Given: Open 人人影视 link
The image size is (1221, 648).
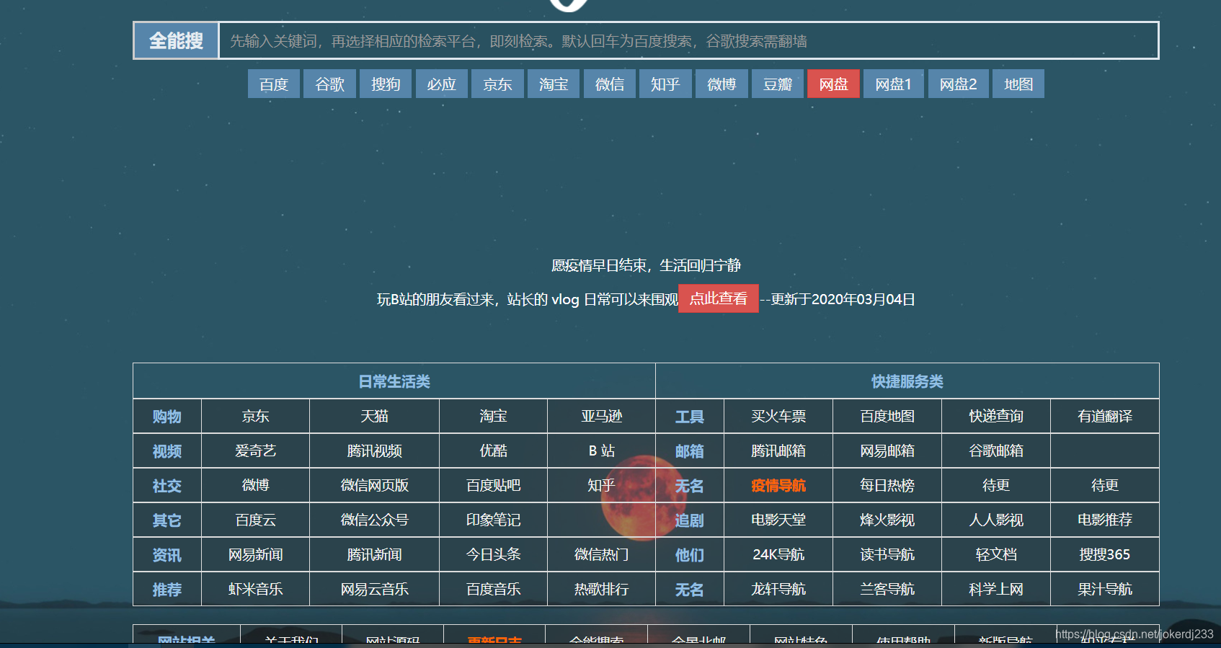Looking at the screenshot, I should click(996, 520).
